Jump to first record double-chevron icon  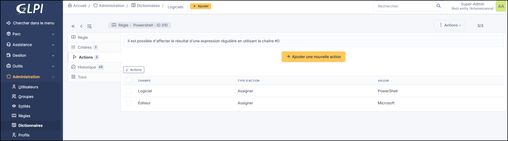(x=73, y=26)
